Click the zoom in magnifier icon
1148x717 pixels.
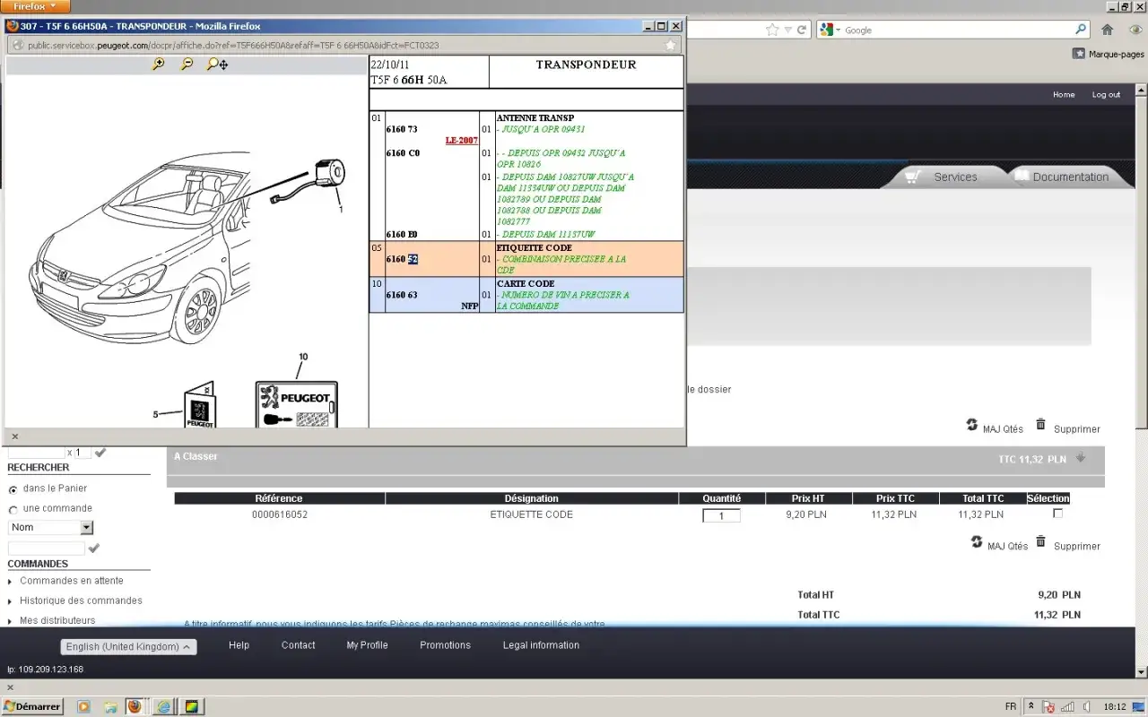[159, 65]
